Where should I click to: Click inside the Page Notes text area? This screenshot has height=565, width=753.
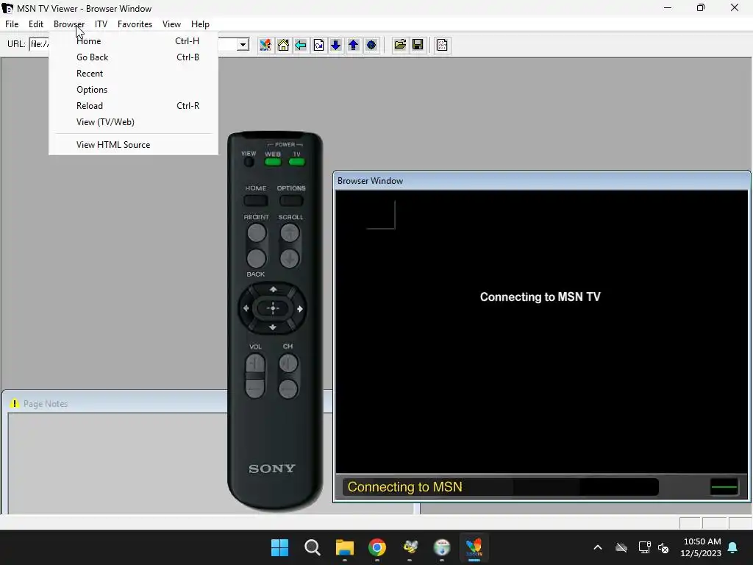(118, 463)
